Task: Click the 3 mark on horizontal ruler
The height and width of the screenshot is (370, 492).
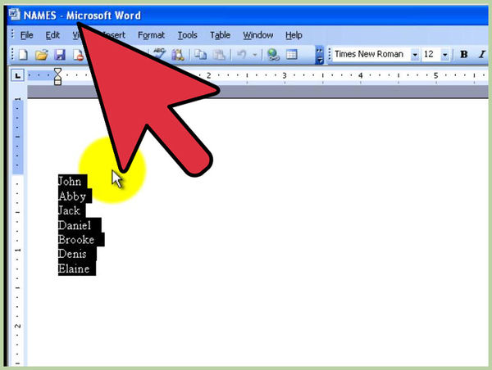Action: coord(285,75)
